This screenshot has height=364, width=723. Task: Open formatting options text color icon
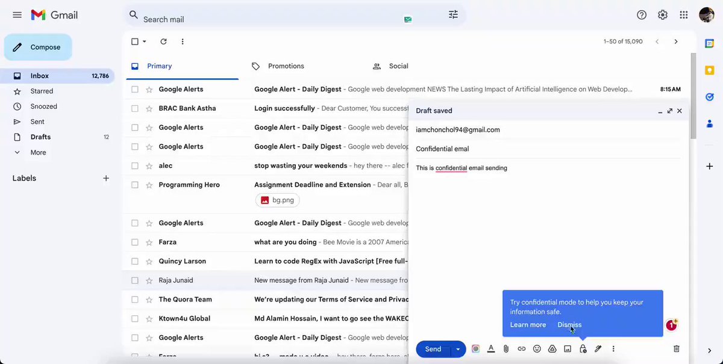[491, 349]
